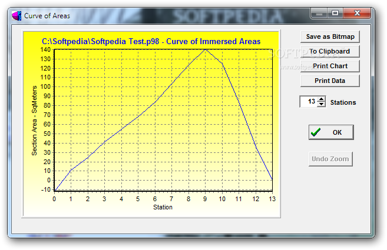
Task: Increase the Stations count with the up arrow
Action: coord(321,99)
